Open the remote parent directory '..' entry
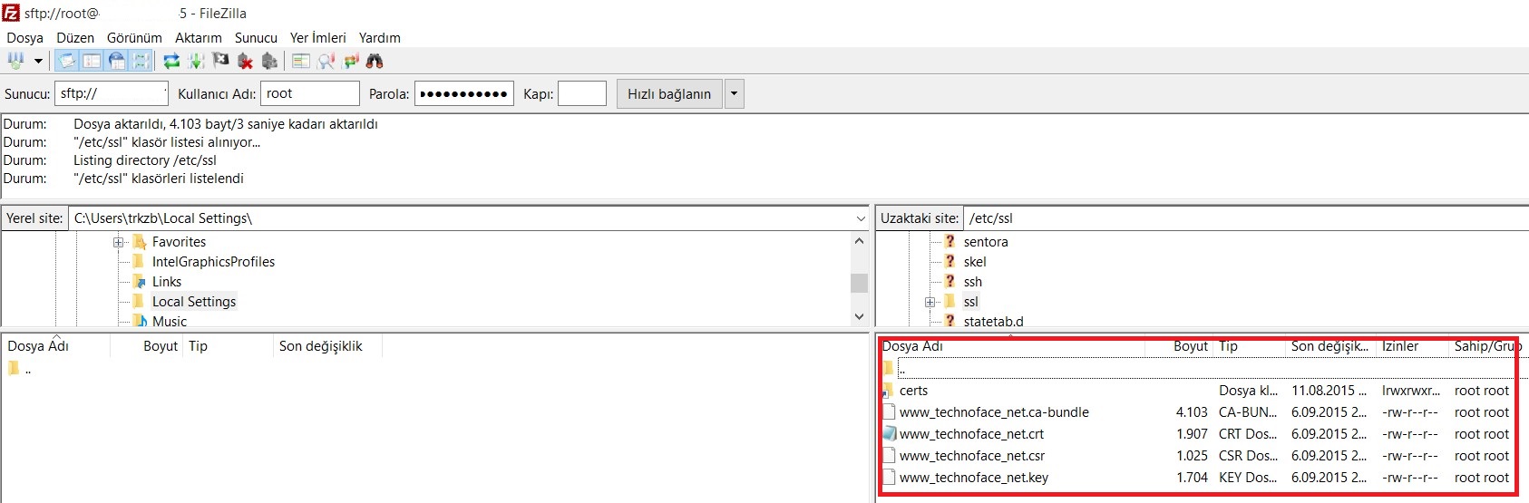The image size is (1529, 503). point(901,369)
